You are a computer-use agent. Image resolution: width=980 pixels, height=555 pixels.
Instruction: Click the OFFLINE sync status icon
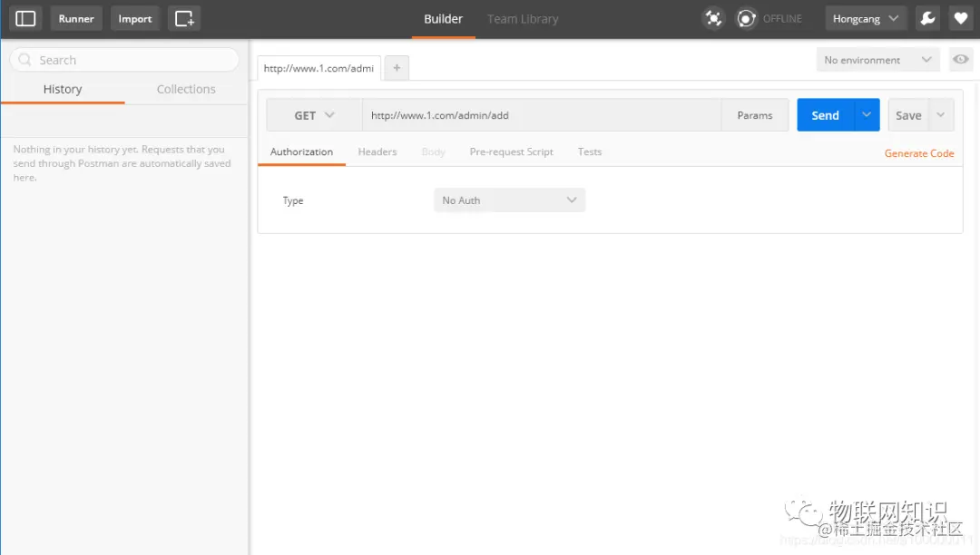[x=746, y=19]
